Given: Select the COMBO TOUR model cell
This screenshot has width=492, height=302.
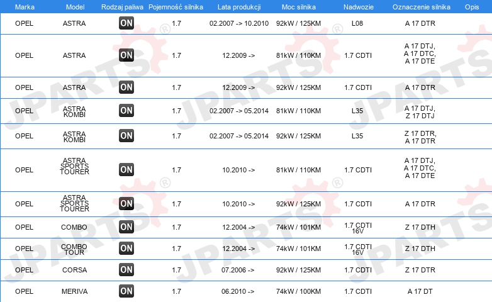Looking at the screenshot, I should pos(74,250).
